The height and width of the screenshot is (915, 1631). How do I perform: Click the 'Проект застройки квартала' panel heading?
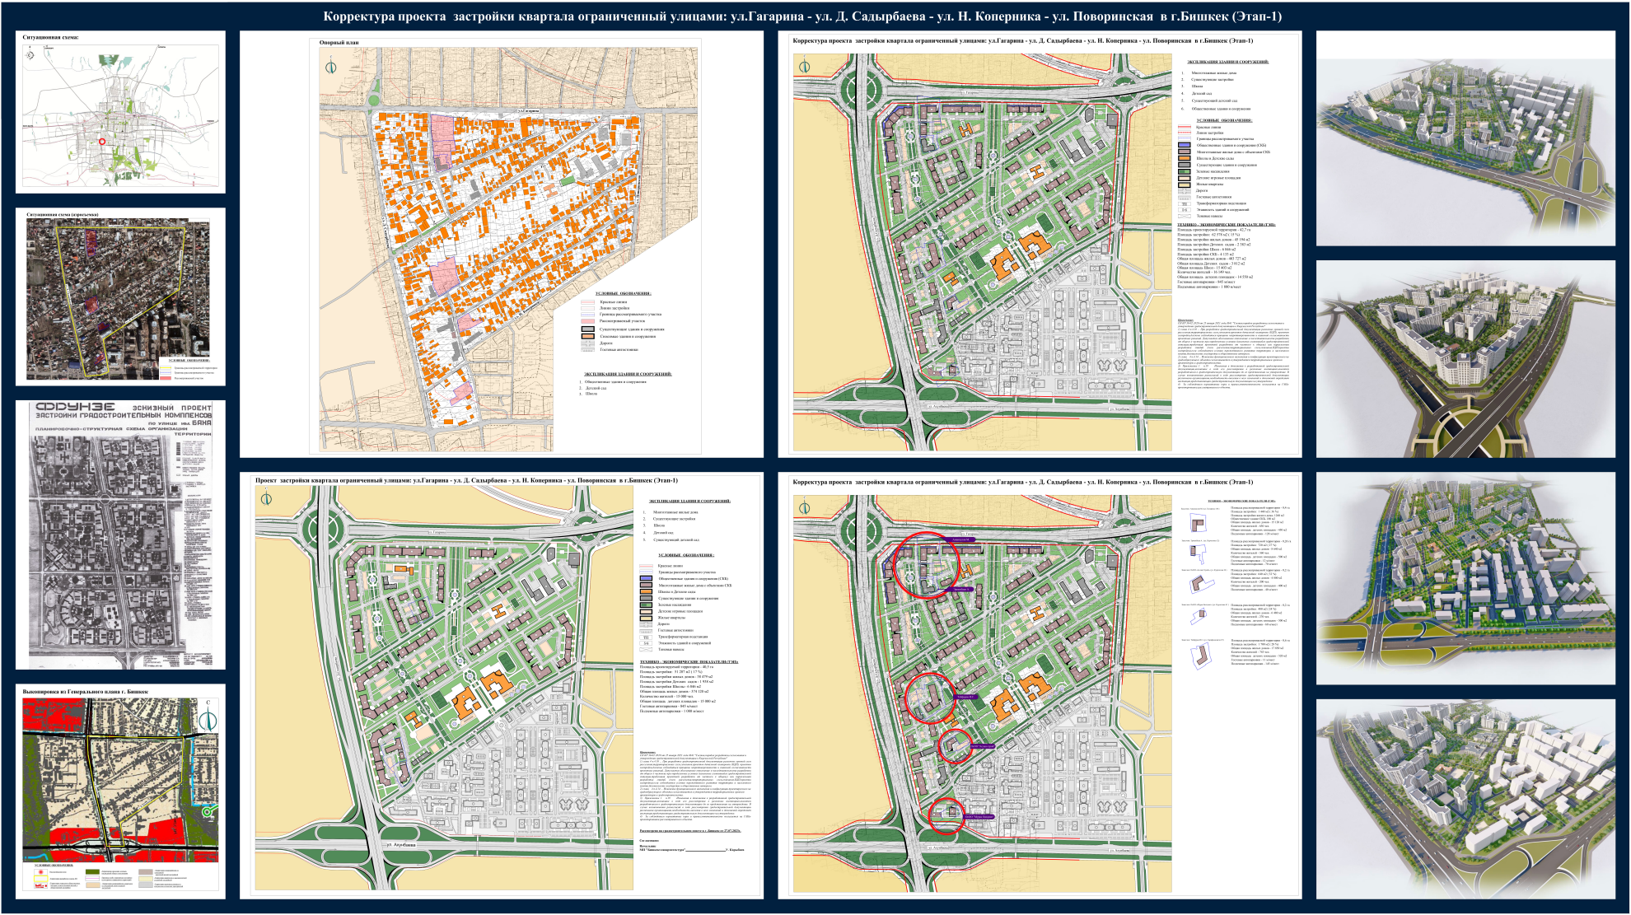tap(466, 480)
